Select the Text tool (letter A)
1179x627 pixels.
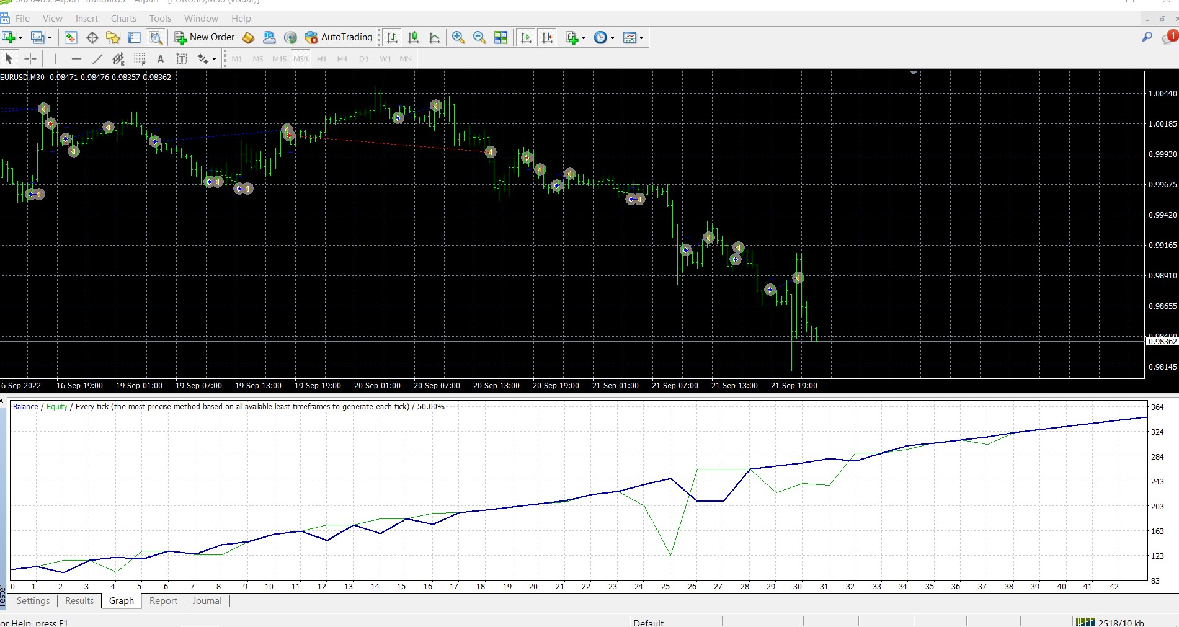tap(161, 59)
